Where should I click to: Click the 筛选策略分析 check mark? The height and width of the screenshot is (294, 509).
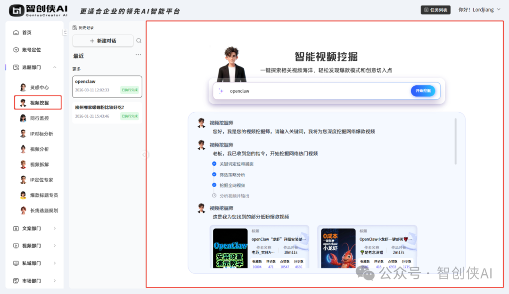click(x=214, y=174)
